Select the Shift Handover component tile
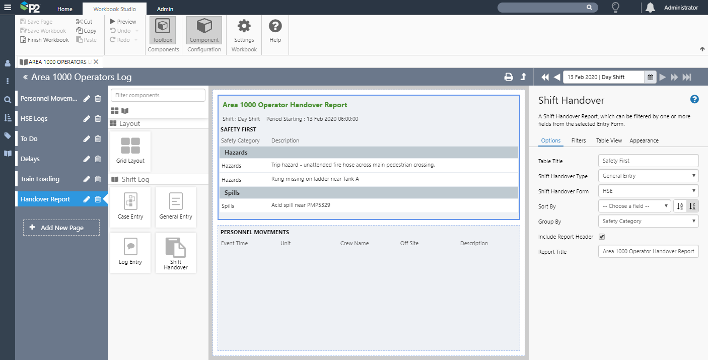708x360 pixels. 176,253
